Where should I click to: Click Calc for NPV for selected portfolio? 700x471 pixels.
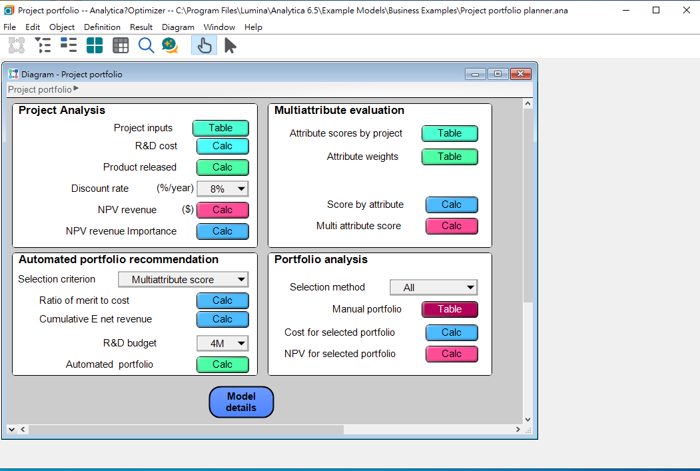[452, 354]
